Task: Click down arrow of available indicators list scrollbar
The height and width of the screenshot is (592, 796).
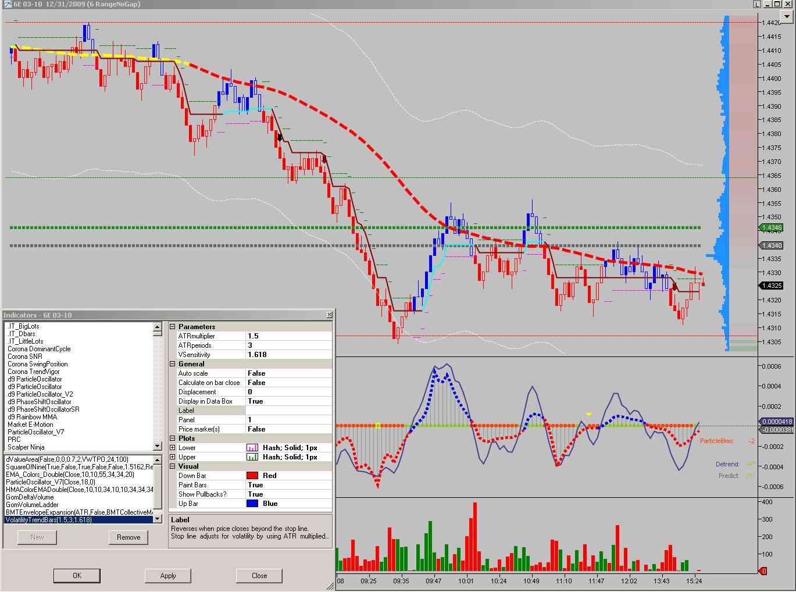Action: point(157,446)
